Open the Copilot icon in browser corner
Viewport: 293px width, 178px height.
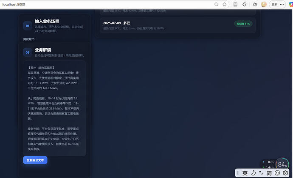(291, 4)
